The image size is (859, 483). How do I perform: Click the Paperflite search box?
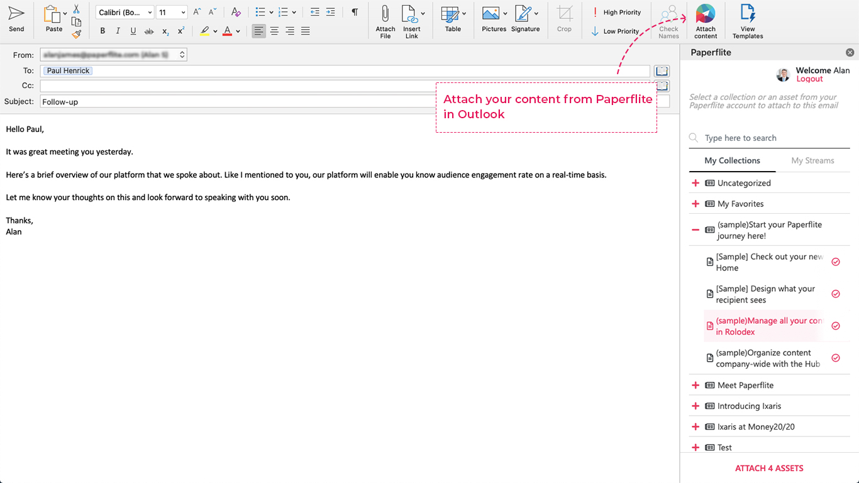click(x=769, y=138)
